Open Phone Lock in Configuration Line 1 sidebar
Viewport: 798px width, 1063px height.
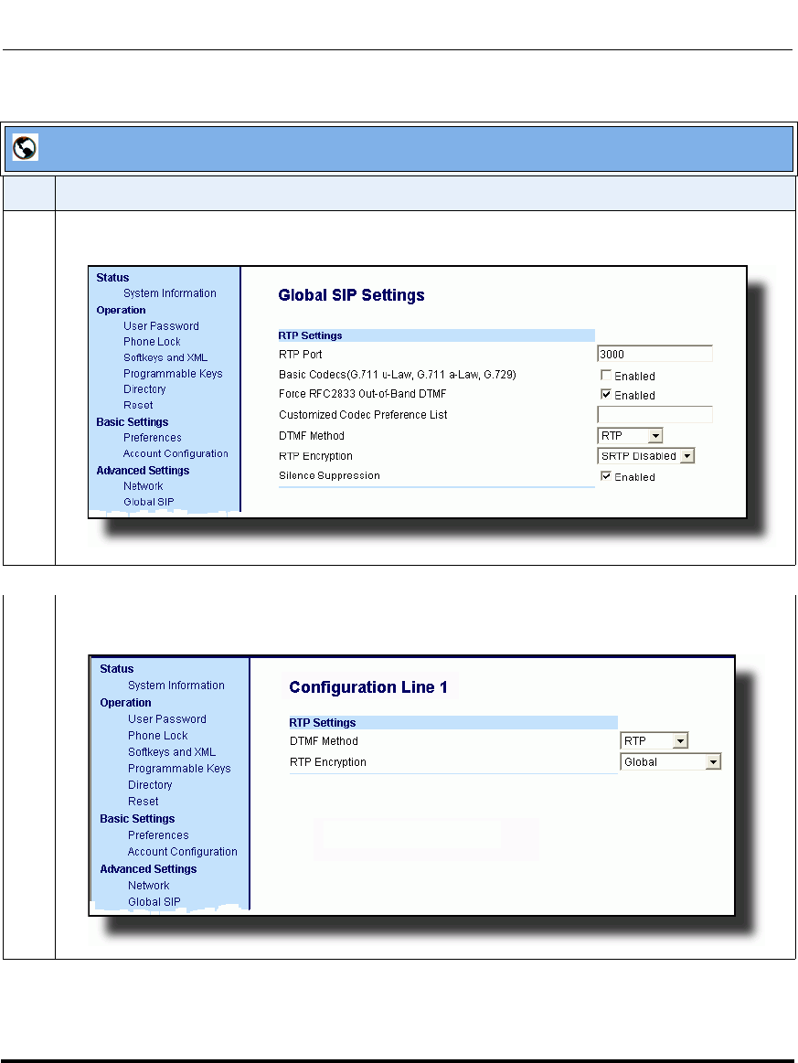click(x=157, y=736)
